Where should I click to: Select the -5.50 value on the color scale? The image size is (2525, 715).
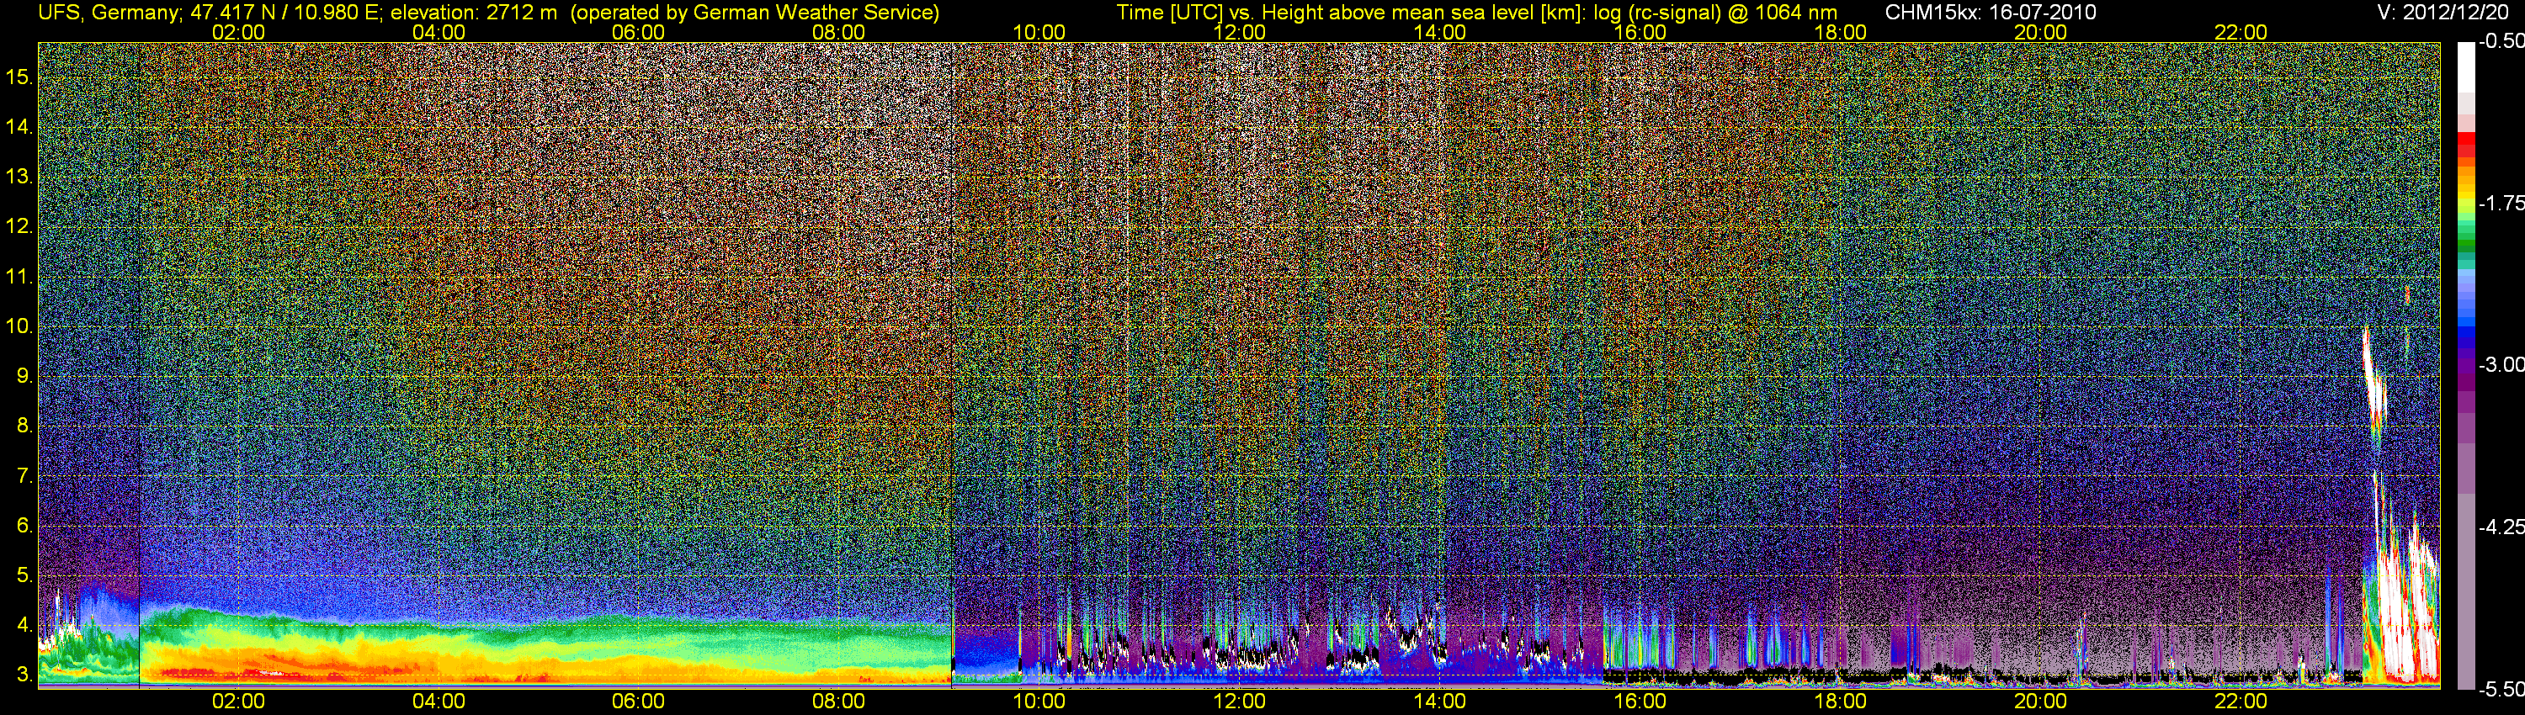coord(2501,690)
